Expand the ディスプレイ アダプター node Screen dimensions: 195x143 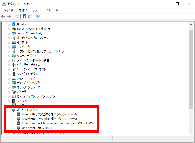point(9,83)
